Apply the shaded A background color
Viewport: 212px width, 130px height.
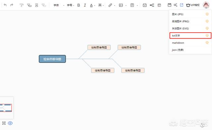point(100,5)
